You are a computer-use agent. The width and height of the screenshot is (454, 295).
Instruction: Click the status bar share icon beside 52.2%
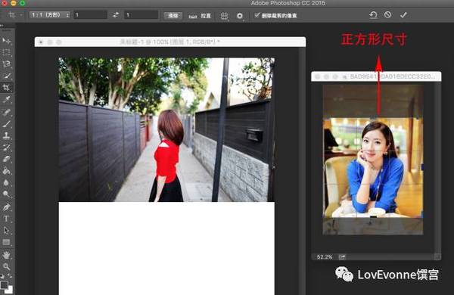[x=342, y=256]
